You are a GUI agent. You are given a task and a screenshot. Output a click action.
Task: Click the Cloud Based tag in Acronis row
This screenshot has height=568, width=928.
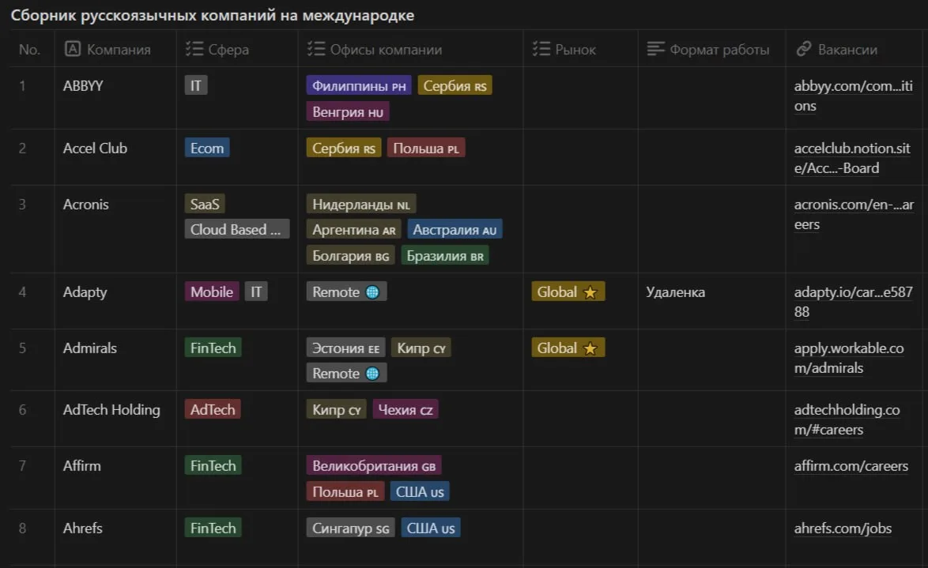(236, 230)
